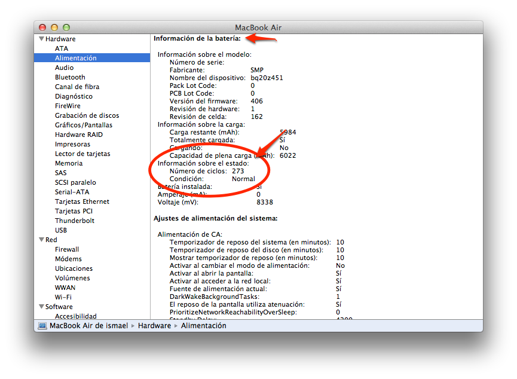Image resolution: width=517 pixels, height=379 pixels.
Task: Click 'PrioritizeNetworkReachabilityOverSleep:' label
Action: 233,313
